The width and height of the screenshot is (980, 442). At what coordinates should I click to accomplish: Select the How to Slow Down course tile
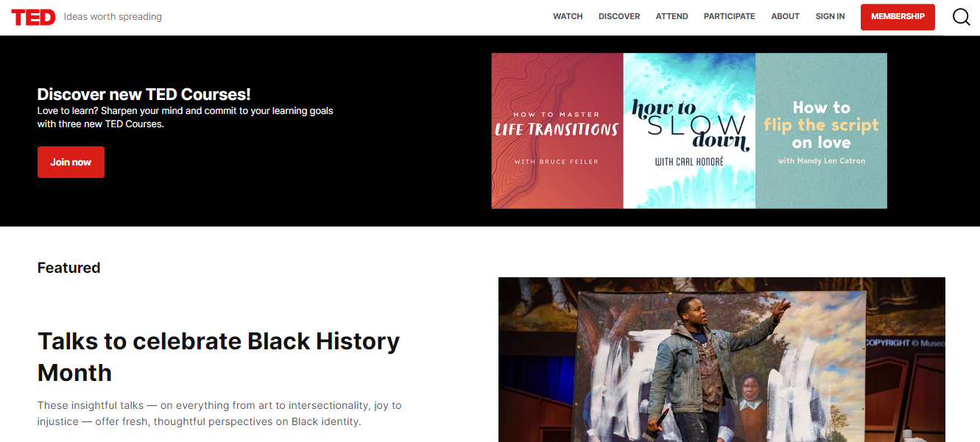point(689,131)
